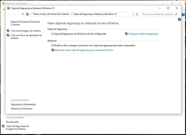Click the Restaurar section label
This screenshot has height=135, width=186.
[52, 41]
